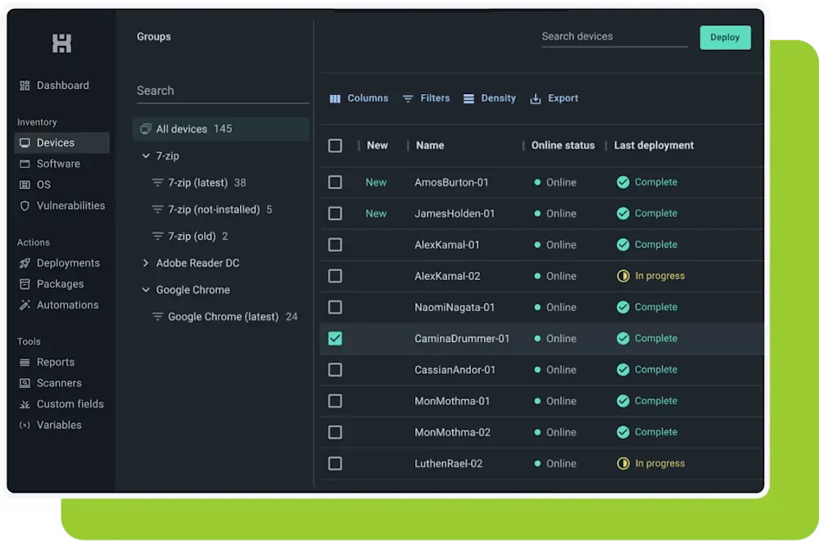Collapse the Google Chrome group chevron
This screenshot has width=819, height=541.
[146, 290]
